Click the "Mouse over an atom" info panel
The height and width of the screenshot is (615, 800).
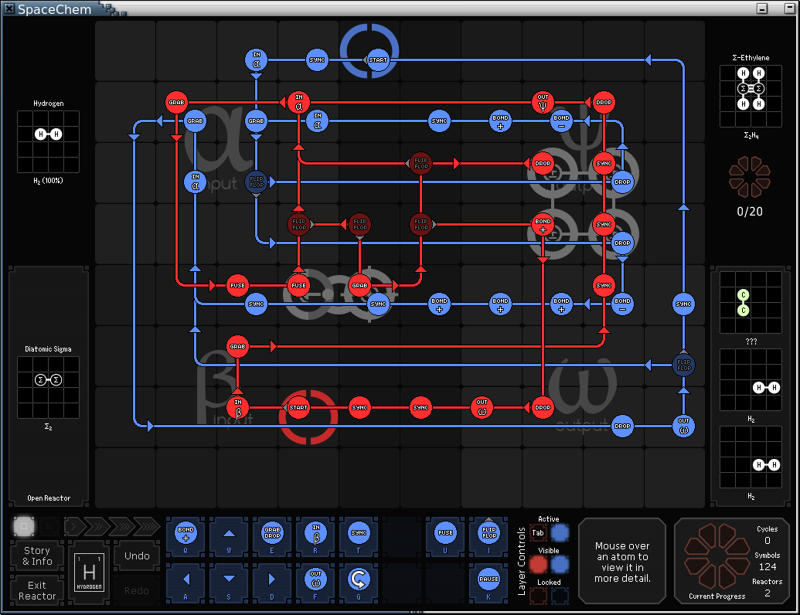(x=622, y=562)
